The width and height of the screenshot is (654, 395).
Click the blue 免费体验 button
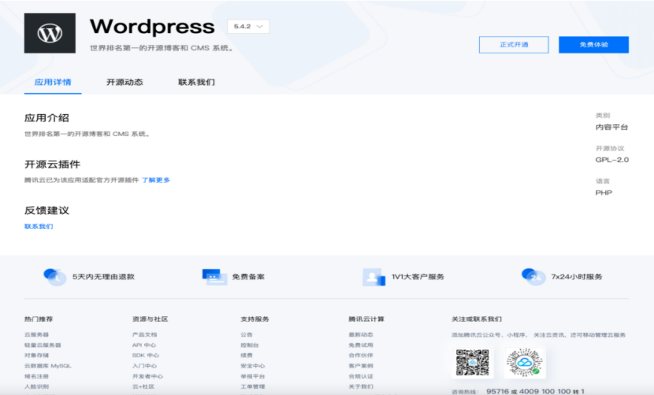593,45
